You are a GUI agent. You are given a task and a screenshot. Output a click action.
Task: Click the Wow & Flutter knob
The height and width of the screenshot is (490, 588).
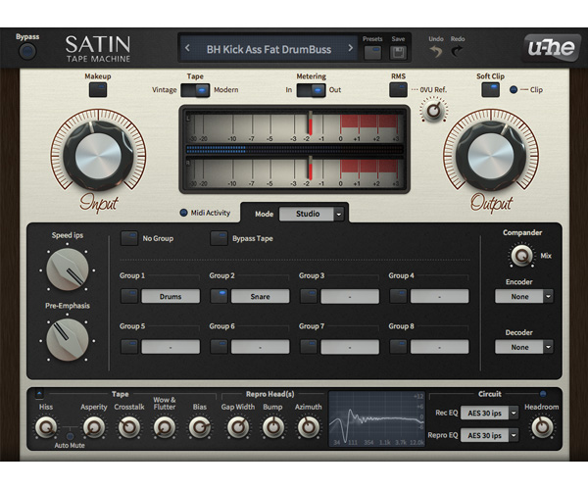point(165,427)
